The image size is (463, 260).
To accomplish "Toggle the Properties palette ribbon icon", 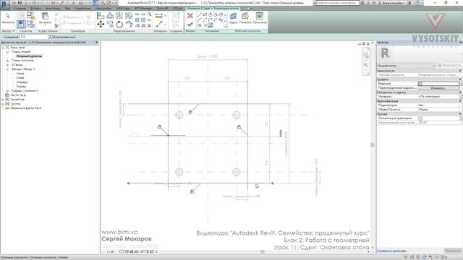I will (x=21, y=24).
